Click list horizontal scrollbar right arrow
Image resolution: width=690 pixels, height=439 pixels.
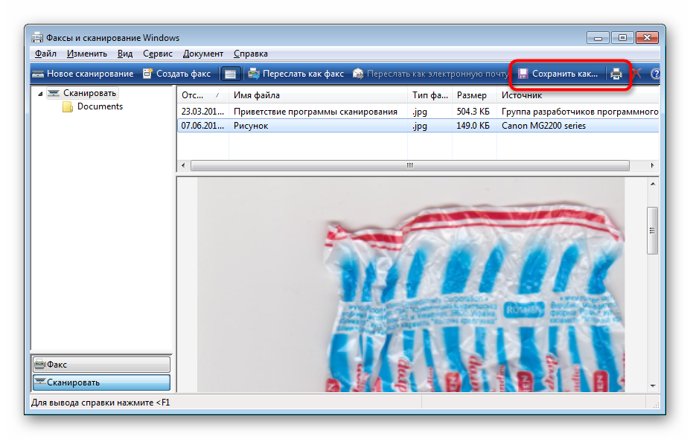(652, 165)
